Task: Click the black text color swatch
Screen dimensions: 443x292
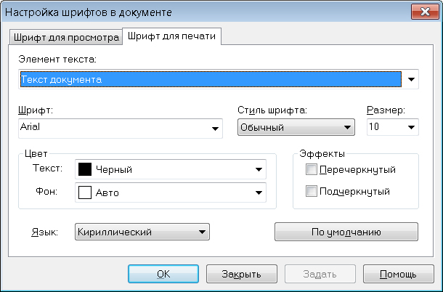Action: (x=85, y=169)
